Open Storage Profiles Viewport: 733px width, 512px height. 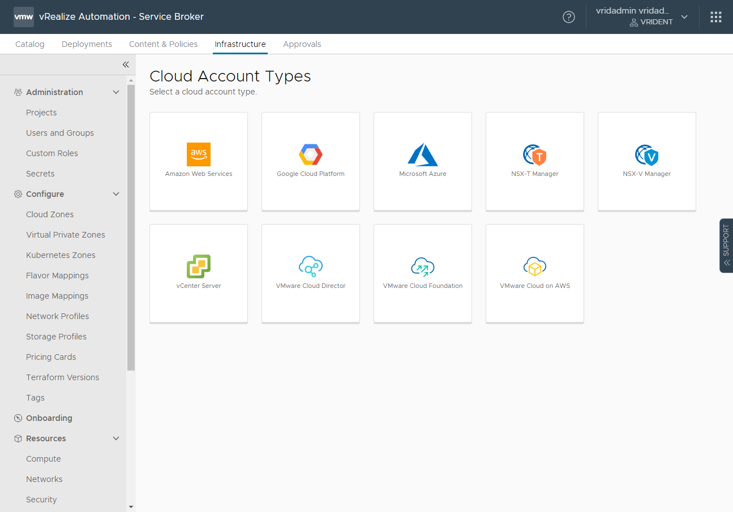(57, 337)
